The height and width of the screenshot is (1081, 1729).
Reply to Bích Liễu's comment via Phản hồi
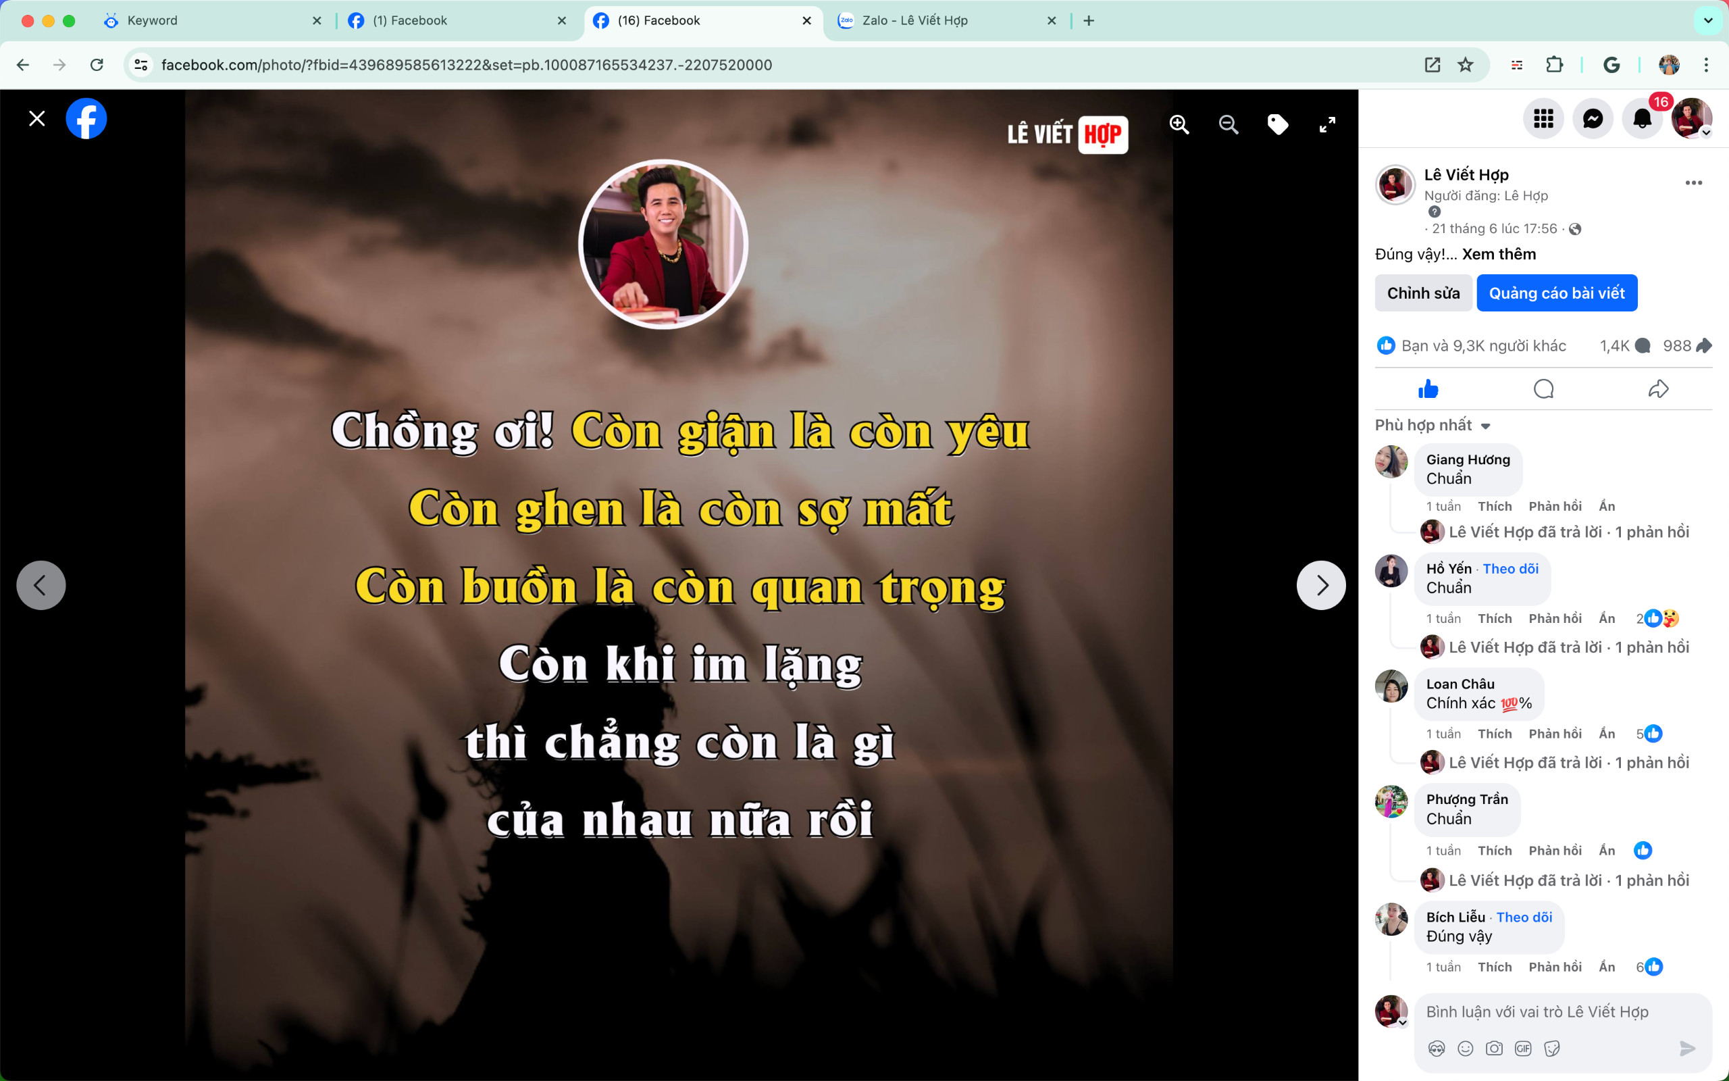pyautogui.click(x=1555, y=967)
